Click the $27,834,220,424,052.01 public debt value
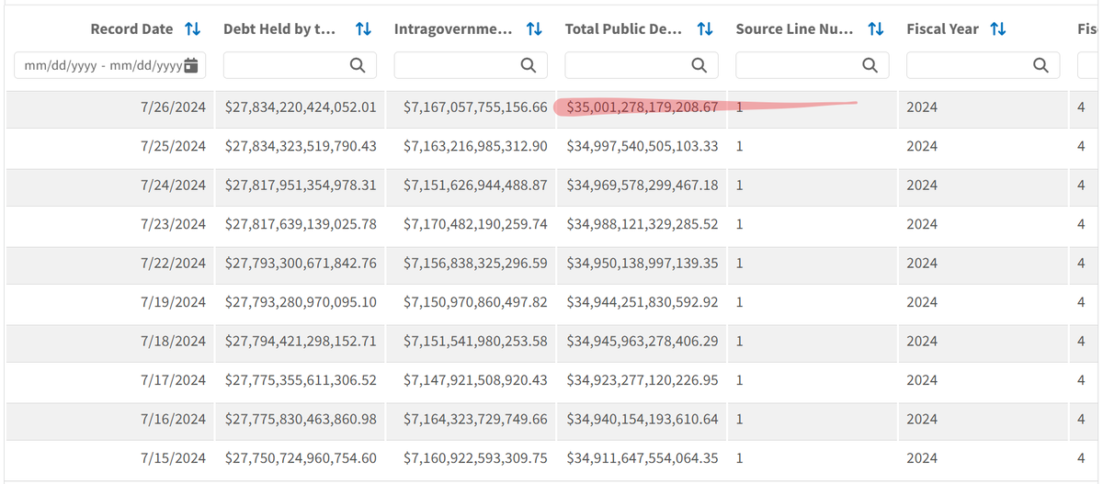1103x484 pixels. coord(301,107)
